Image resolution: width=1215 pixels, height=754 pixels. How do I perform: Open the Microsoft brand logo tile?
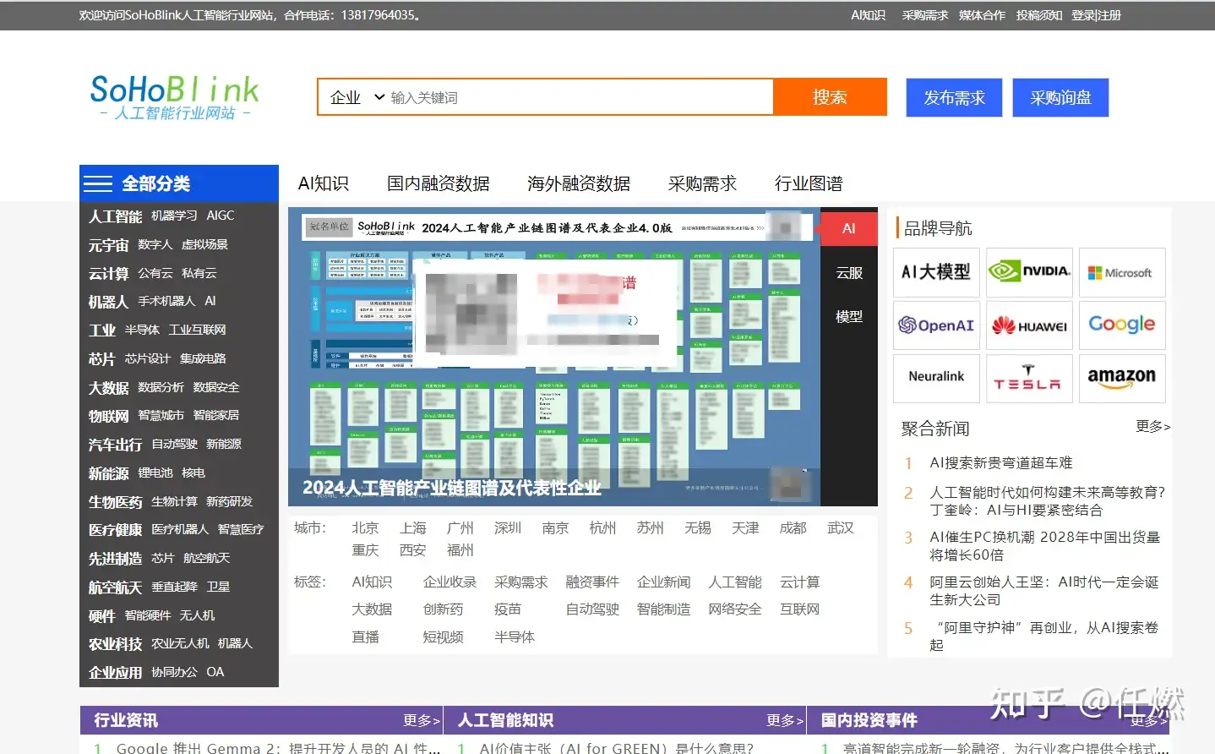point(1122,272)
